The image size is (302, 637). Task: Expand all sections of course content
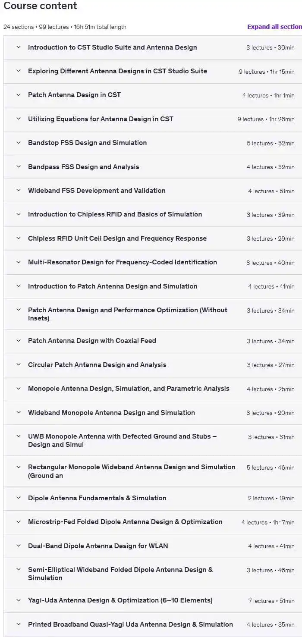(x=274, y=27)
